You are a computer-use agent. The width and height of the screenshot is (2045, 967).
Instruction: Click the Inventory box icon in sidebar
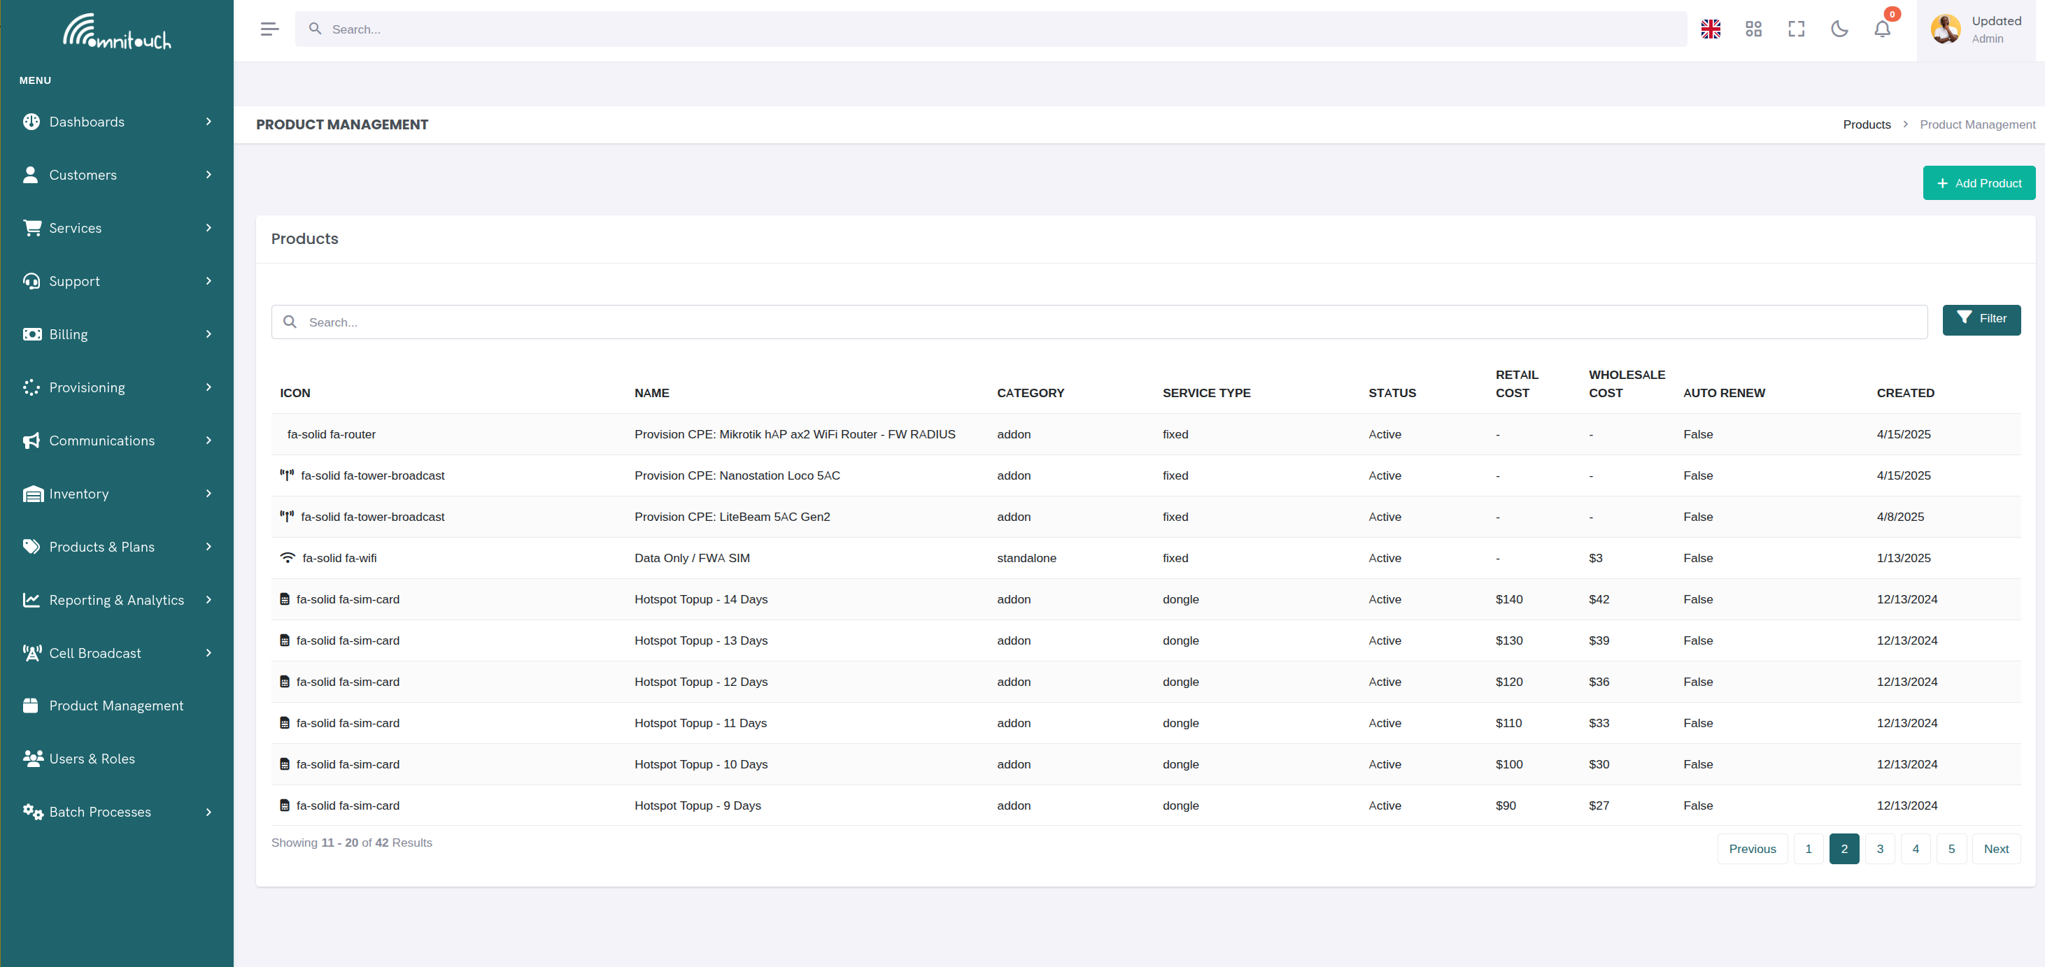pos(31,494)
